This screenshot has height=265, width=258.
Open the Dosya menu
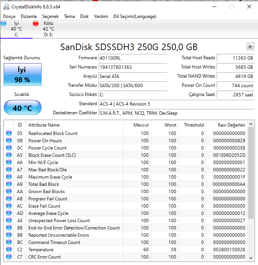[9, 16]
